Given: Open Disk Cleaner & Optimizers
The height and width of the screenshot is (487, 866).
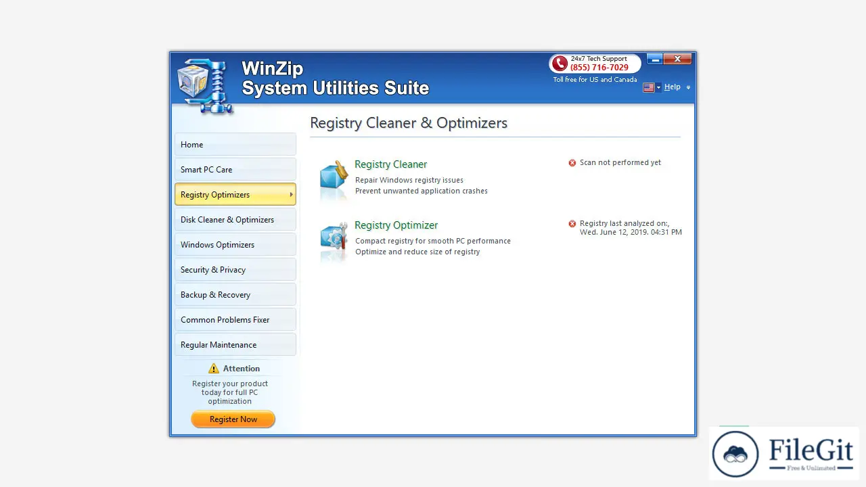Looking at the screenshot, I should [235, 220].
